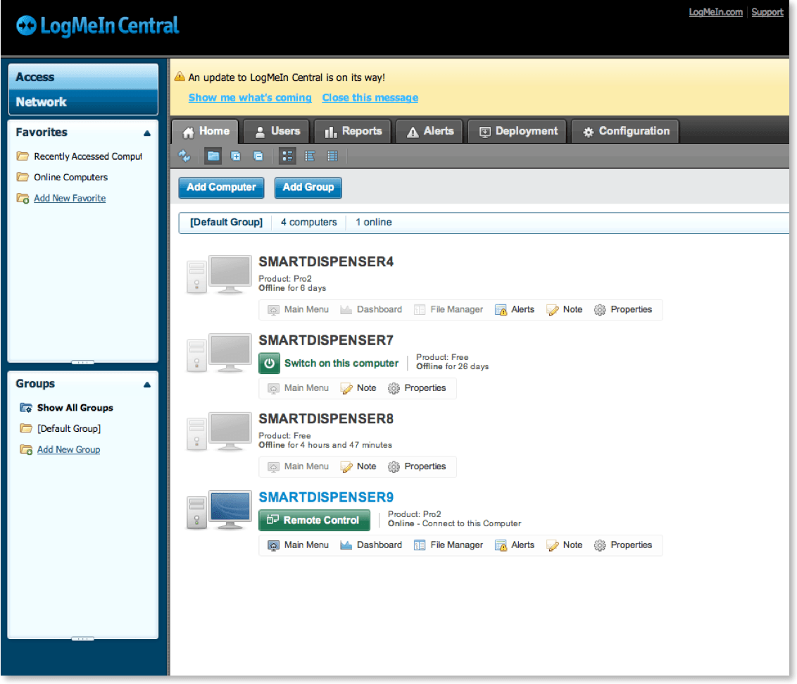Add a Note for SMARTDISPENSER9

coord(564,545)
